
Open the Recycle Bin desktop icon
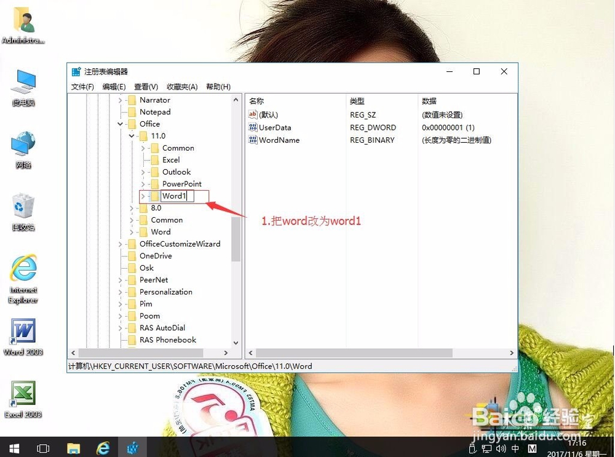pos(23,212)
